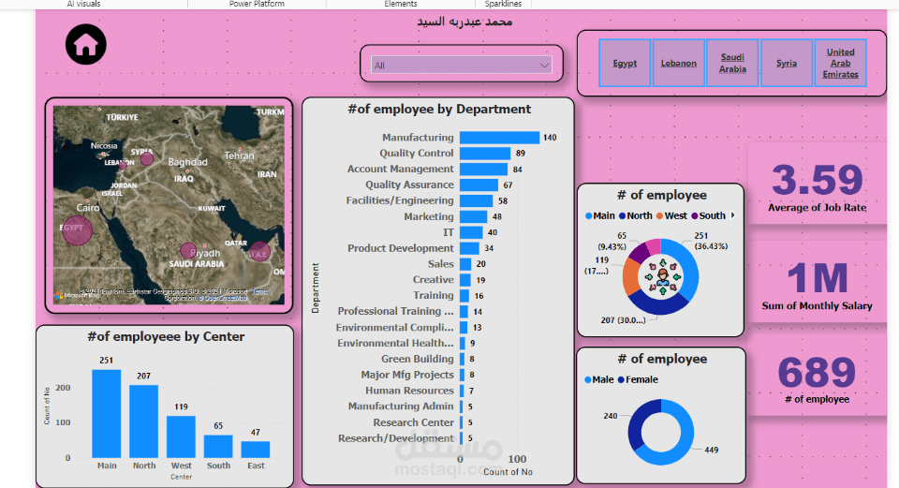Image resolution: width=899 pixels, height=488 pixels.
Task: Click the Home icon button
Action: [x=86, y=44]
